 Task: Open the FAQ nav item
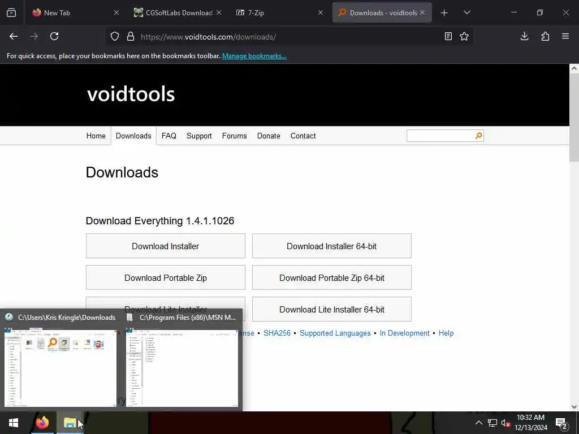click(168, 136)
